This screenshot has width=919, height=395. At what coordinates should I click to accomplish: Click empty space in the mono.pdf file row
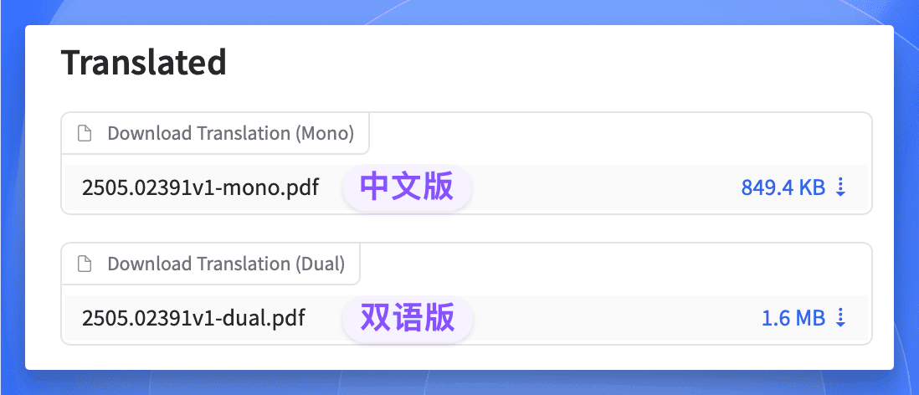tap(603, 187)
